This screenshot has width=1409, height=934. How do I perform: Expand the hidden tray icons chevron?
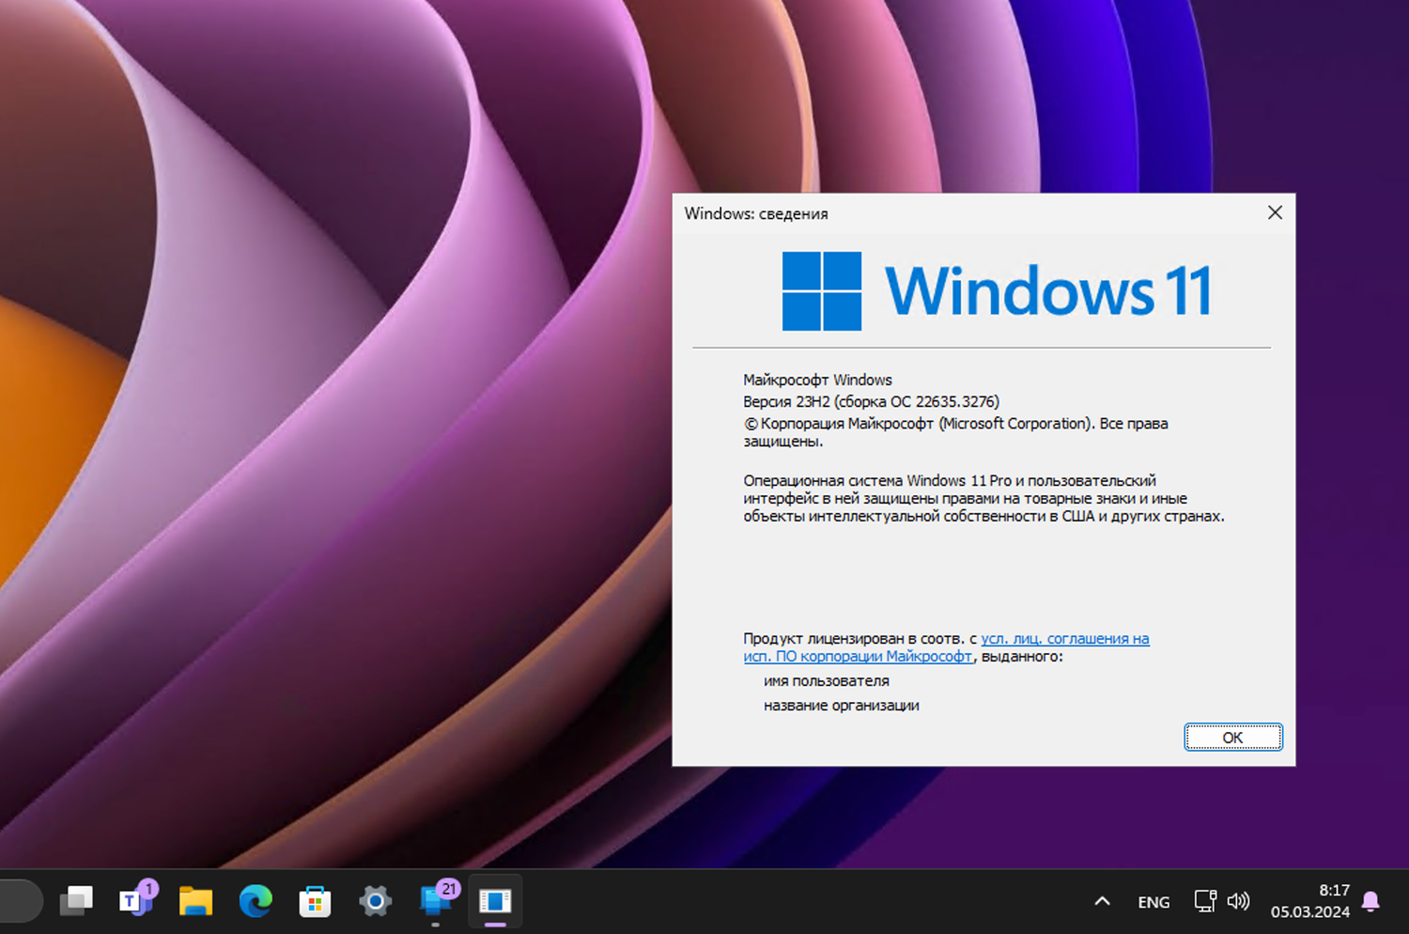coord(1101,900)
